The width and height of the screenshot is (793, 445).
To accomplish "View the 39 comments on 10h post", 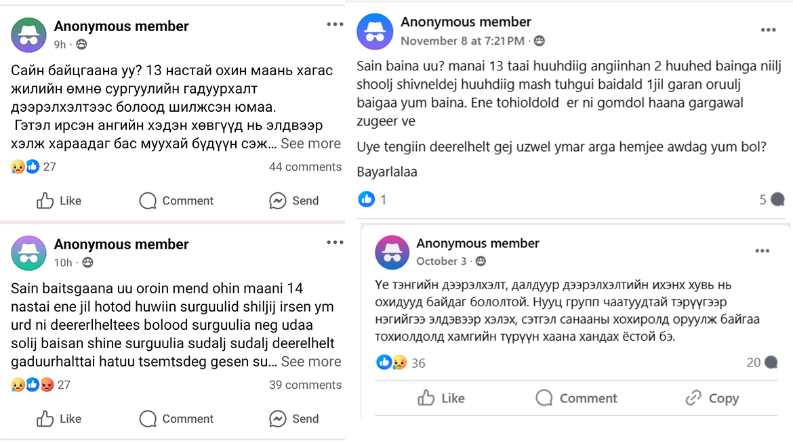I will click(305, 385).
